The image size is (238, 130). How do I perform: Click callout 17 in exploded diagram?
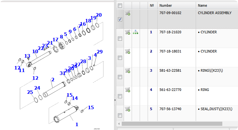pos(55,40)
